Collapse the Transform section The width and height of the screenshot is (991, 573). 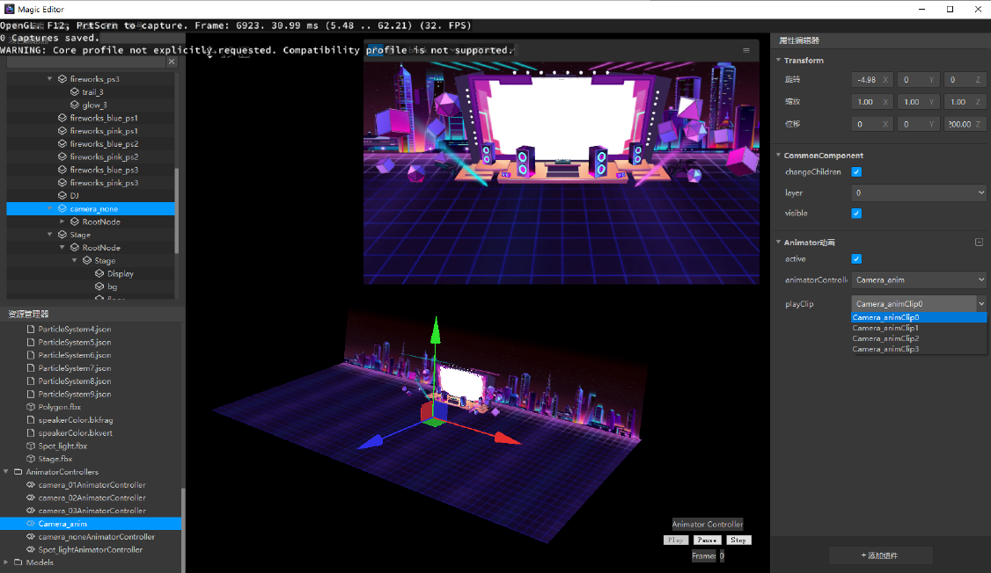(778, 61)
